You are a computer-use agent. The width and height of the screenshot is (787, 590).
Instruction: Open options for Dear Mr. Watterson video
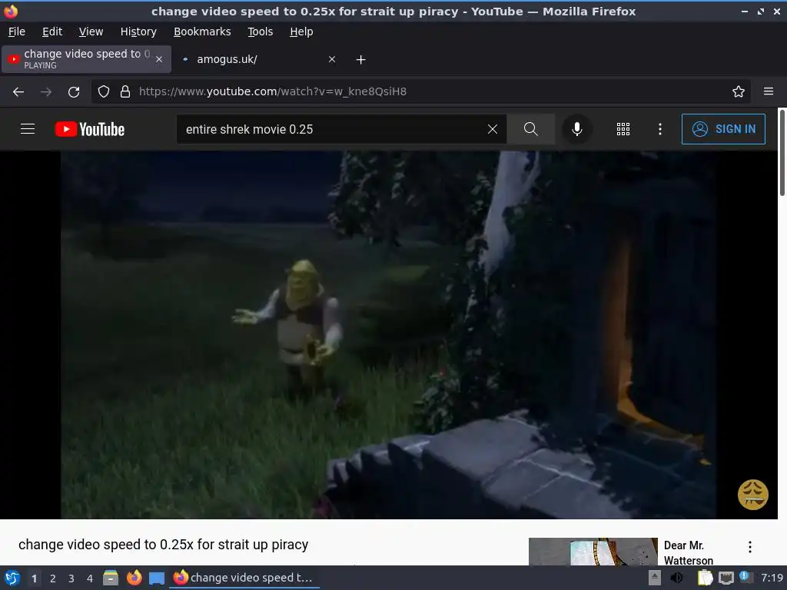750,547
